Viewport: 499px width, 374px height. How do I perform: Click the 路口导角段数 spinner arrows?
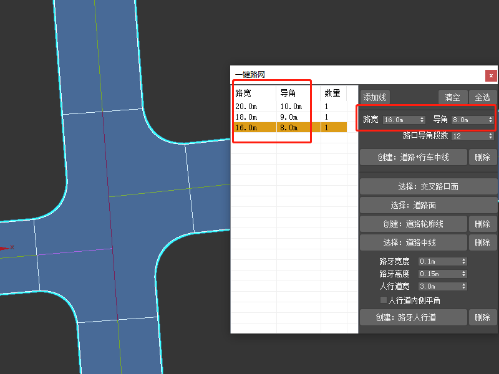coord(490,136)
